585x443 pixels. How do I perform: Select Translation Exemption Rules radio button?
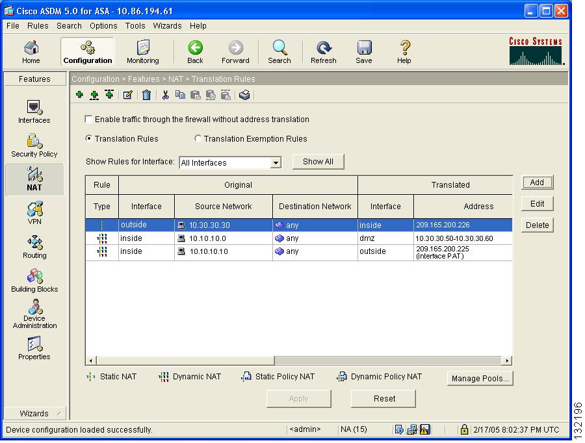click(x=198, y=138)
